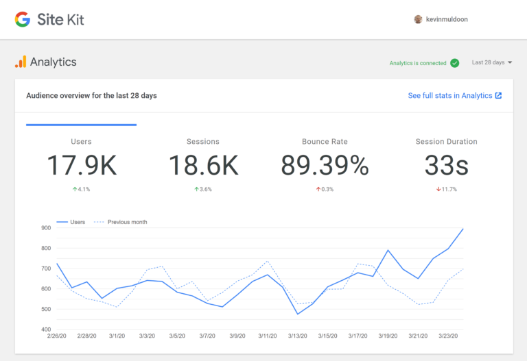Click 'Analytics is connected' status text
Screen dimensions: 527x361
(x=418, y=63)
